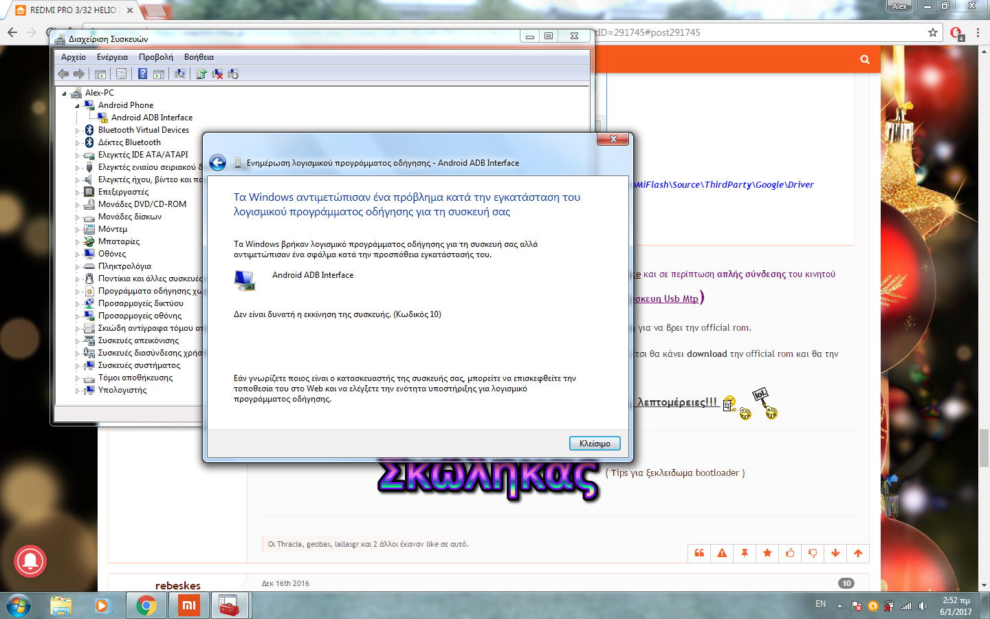Expand the Μονάδες DVD/CD-ROM node
Image resolution: width=990 pixels, height=619 pixels.
[x=78, y=205]
